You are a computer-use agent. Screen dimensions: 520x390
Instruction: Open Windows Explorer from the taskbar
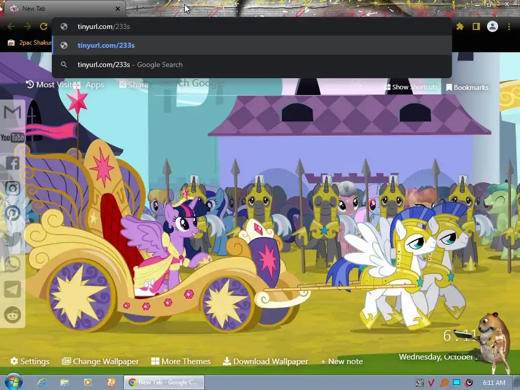(x=64, y=382)
